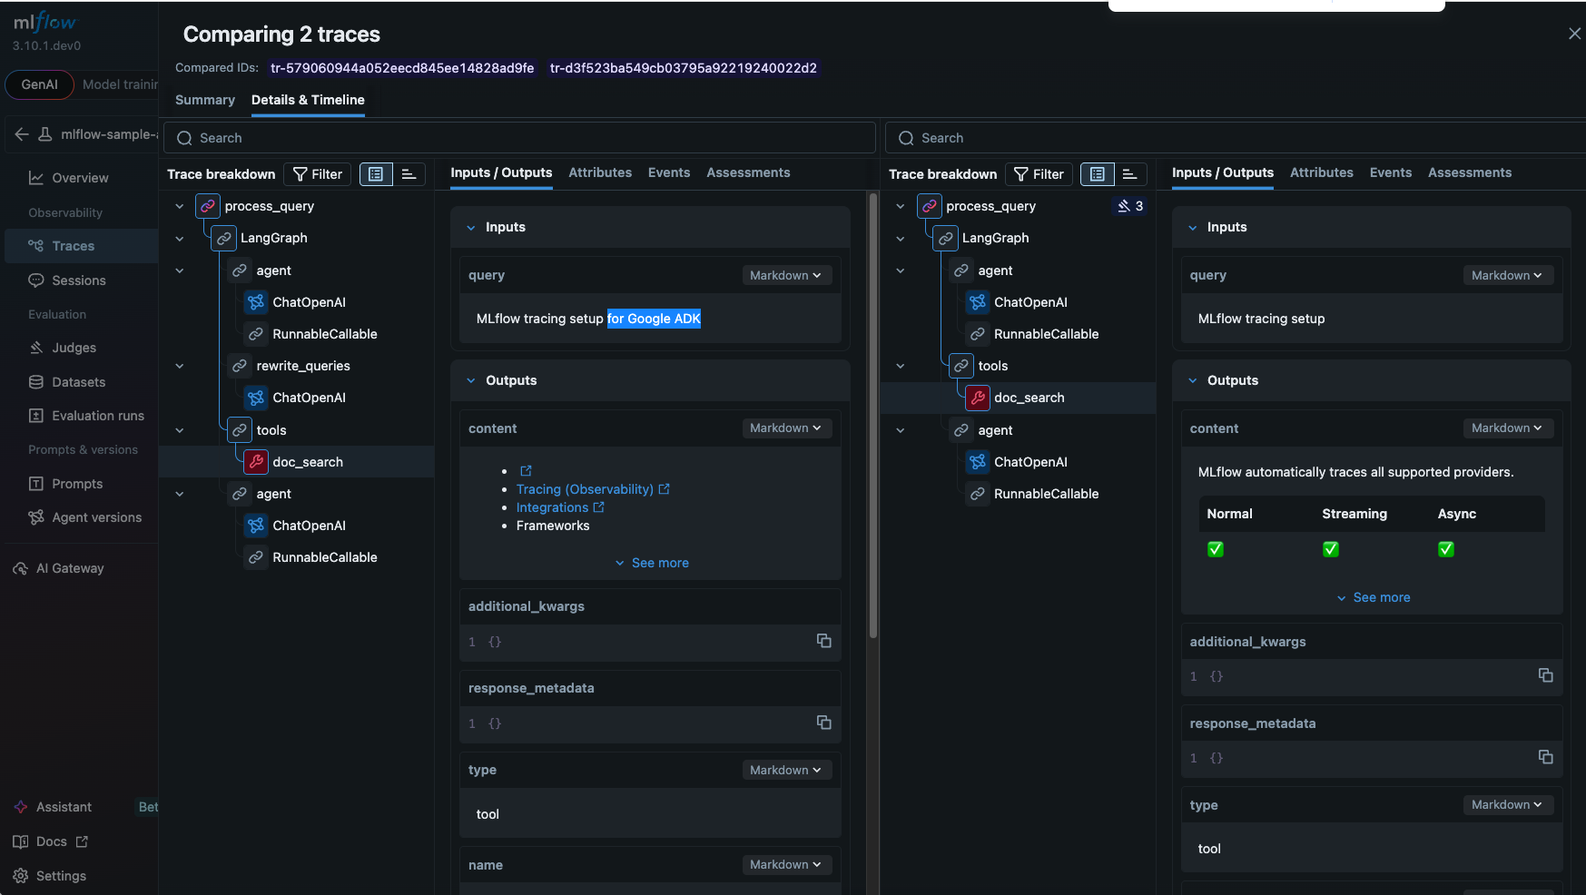This screenshot has width=1586, height=895.
Task: Open Settings from the sidebar gear icon
Action: 21,876
